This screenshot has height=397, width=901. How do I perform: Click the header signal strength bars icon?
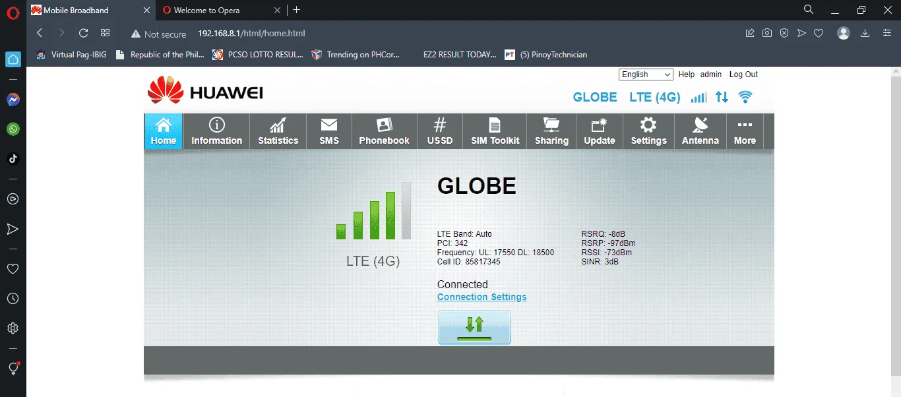pyautogui.click(x=699, y=97)
